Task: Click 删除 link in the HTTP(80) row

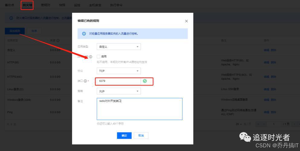Action: click(273, 62)
